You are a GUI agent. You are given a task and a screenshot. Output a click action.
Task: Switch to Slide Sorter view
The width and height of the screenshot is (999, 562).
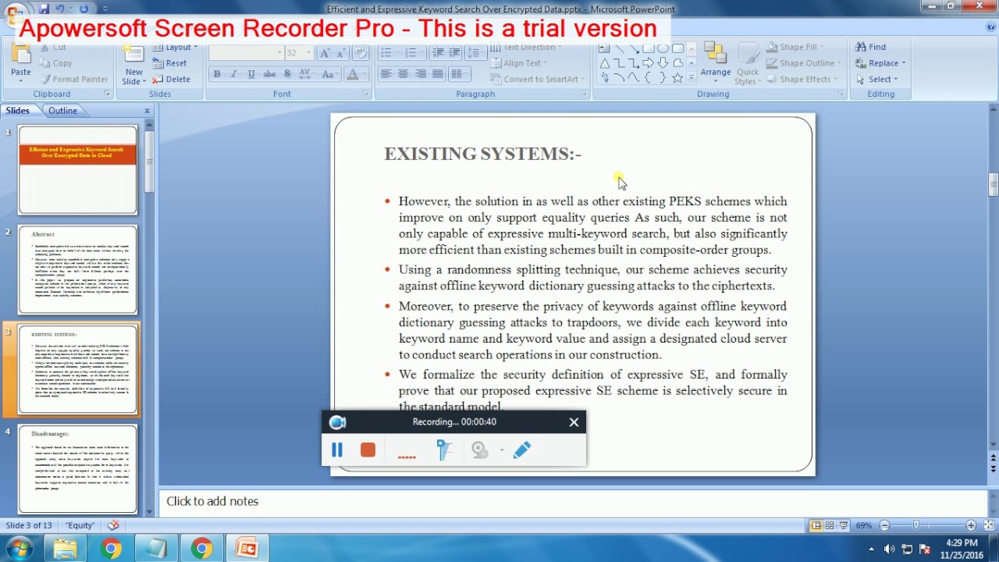pyautogui.click(x=830, y=525)
